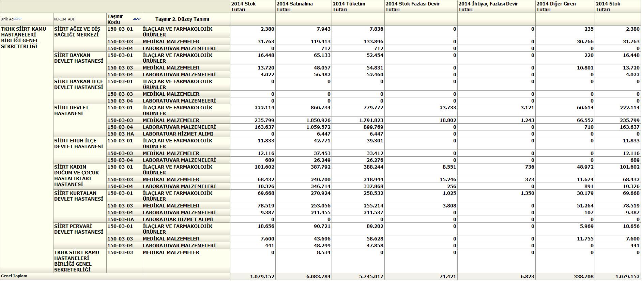Select the satınalma value 387.792
Screen dimensions: 642x281
[x=321, y=167]
